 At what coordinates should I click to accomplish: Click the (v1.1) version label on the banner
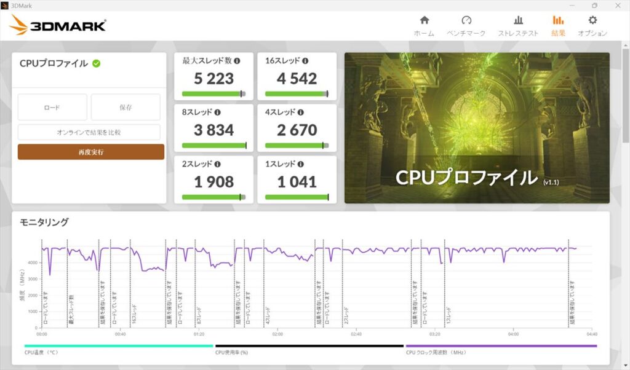coord(551,182)
